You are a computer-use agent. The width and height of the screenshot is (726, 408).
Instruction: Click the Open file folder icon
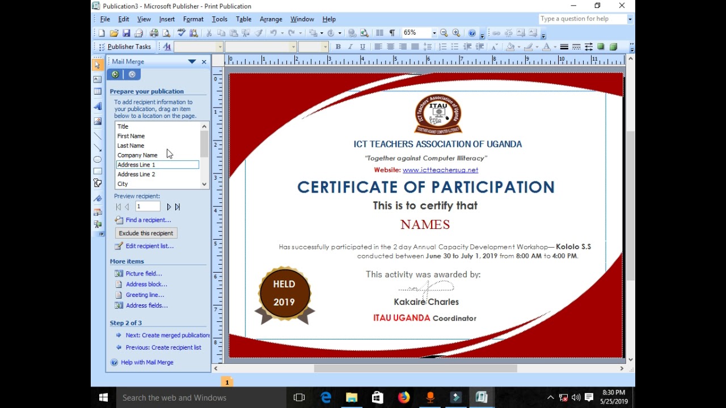coord(114,33)
